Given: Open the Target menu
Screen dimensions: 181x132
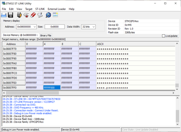Looking at the screenshot, I should click(x=29, y=9).
